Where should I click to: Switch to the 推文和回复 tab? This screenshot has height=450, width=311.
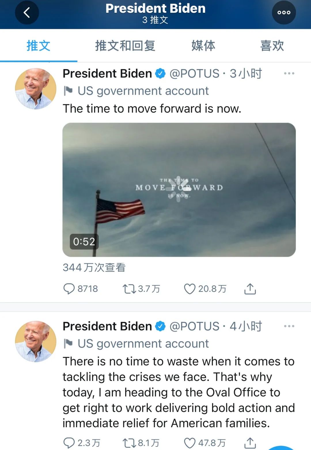coord(125,46)
